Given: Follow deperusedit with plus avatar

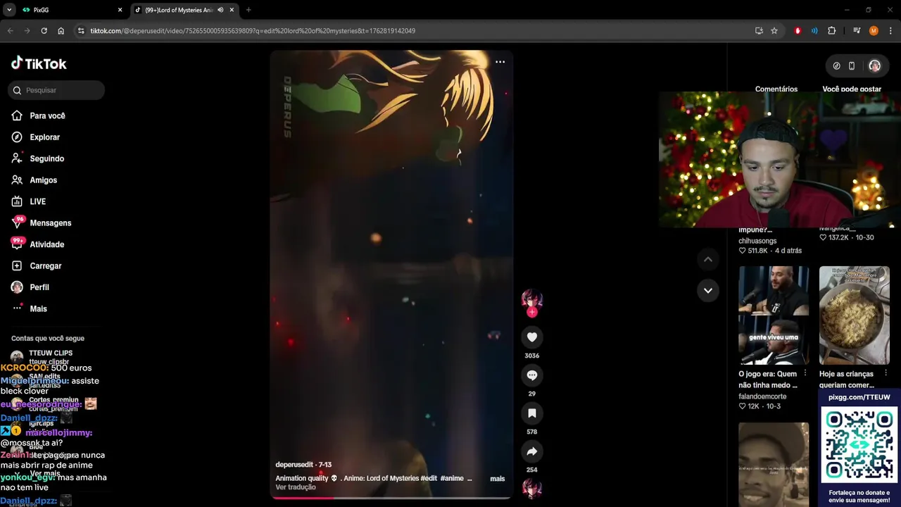Looking at the screenshot, I should pos(531,312).
